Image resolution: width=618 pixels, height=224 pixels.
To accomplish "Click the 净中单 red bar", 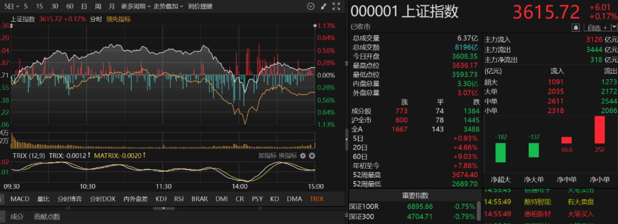I will pos(566,140).
